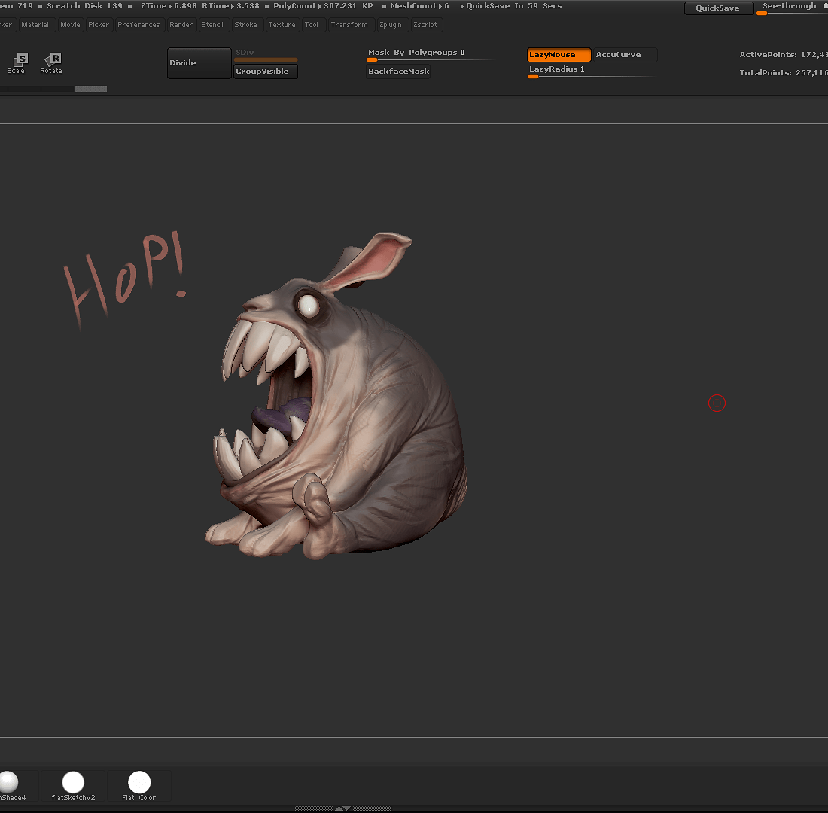This screenshot has width=828, height=813.
Task: Click the Divide button
Action: tap(199, 63)
